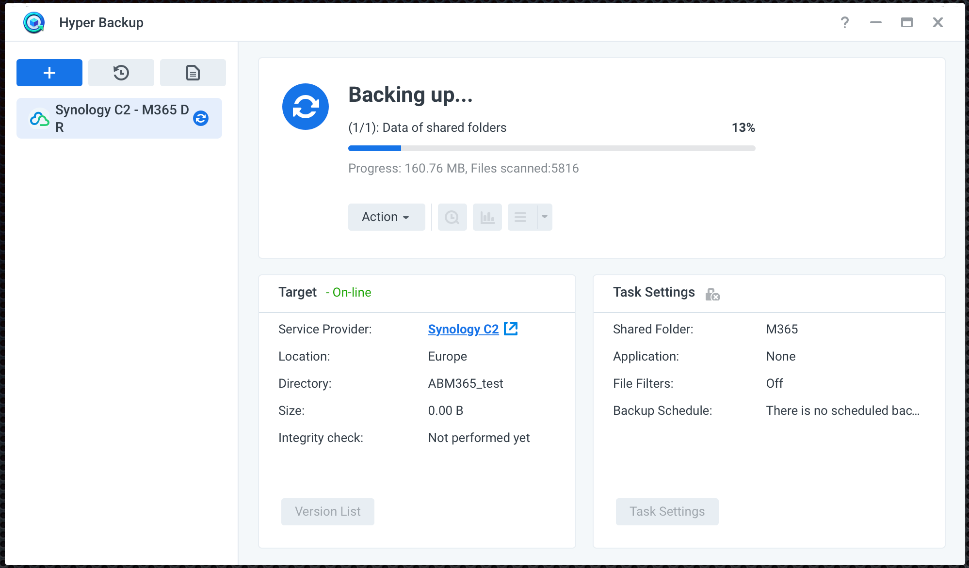The width and height of the screenshot is (969, 568).
Task: Click '(1/1): Data of shared folders' text
Action: [427, 127]
